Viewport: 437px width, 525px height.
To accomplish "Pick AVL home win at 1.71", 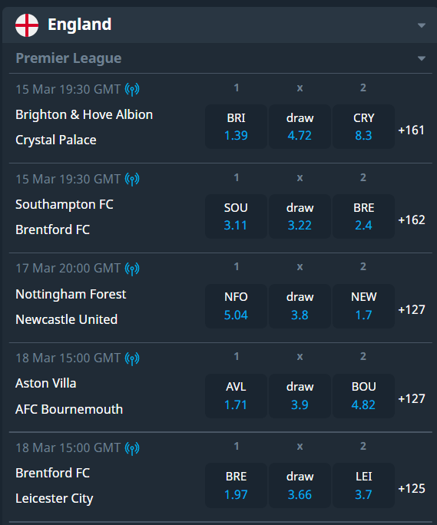I will pos(236,396).
